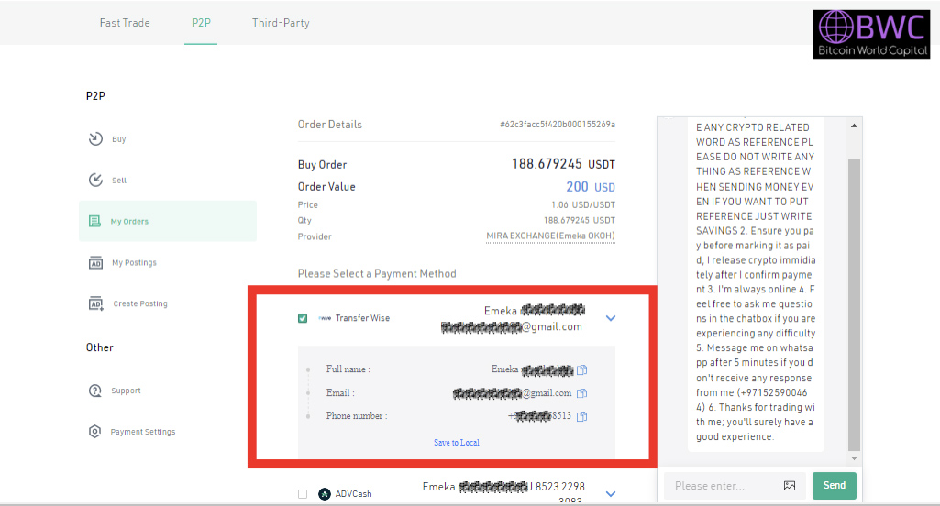Click the Send chat button

(834, 486)
